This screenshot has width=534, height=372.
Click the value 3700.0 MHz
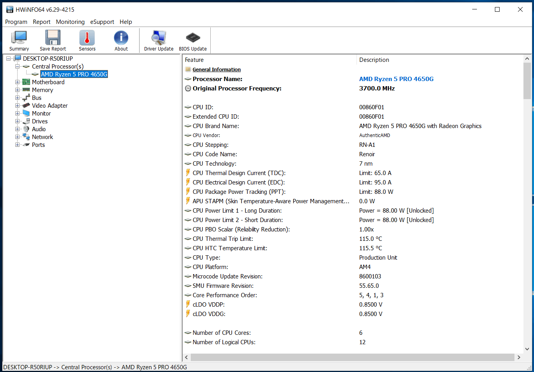coord(377,88)
